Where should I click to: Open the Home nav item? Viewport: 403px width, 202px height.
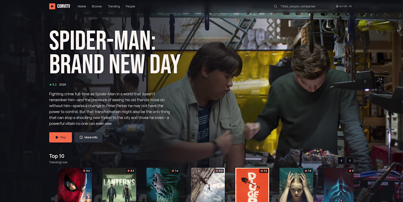coord(82,7)
